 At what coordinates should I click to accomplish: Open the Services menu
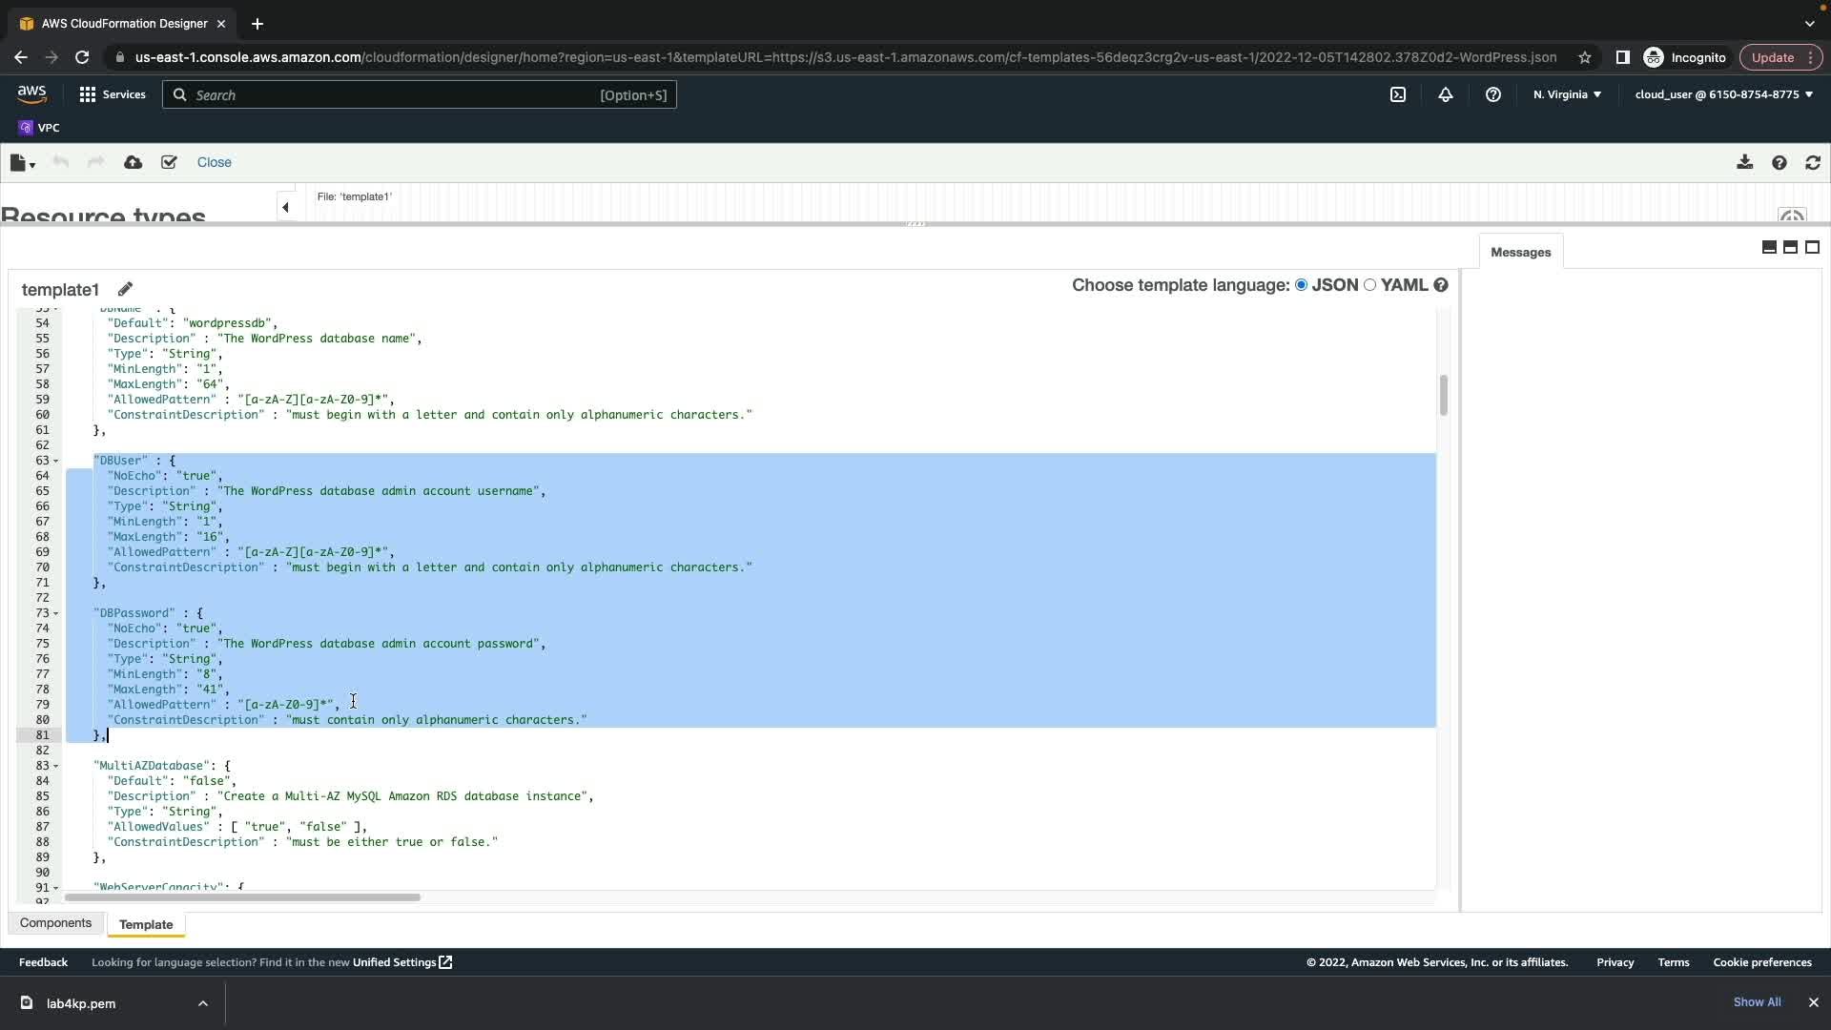tap(113, 94)
